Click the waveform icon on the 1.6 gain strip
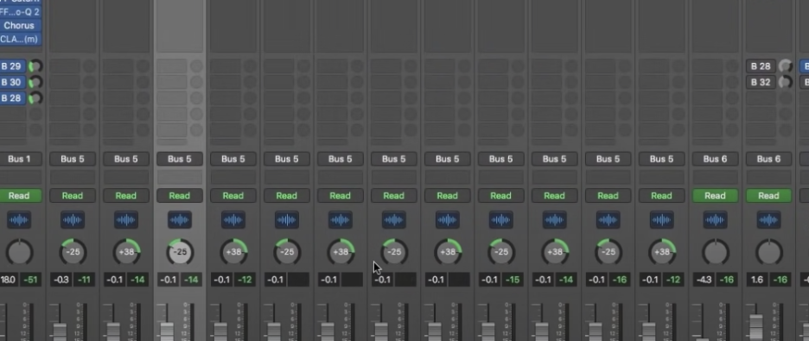809x341 pixels. [768, 220]
